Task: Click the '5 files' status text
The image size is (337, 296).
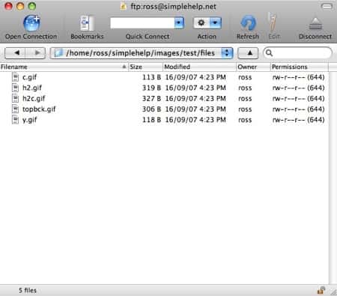Action: [x=28, y=290]
